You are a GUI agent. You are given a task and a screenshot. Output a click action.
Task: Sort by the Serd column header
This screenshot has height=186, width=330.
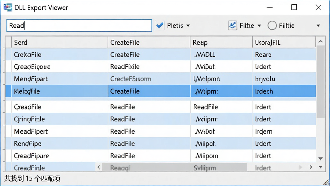tap(60, 42)
